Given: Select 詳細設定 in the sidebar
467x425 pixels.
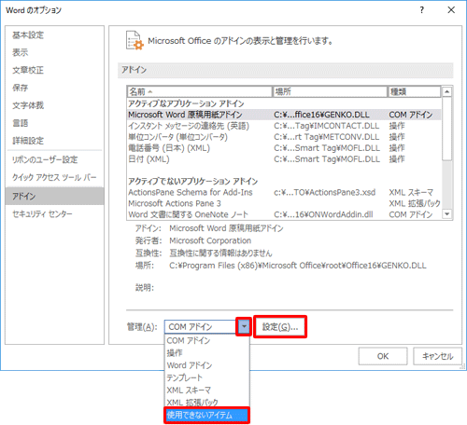Looking at the screenshot, I should tap(54, 141).
